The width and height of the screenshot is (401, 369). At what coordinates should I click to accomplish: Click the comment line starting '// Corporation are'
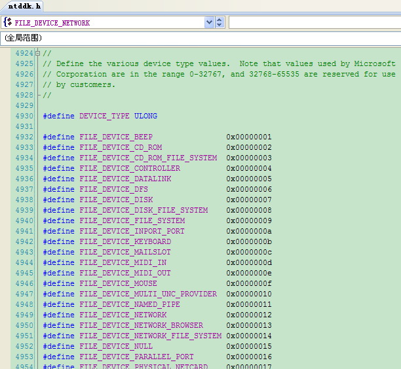(219, 74)
